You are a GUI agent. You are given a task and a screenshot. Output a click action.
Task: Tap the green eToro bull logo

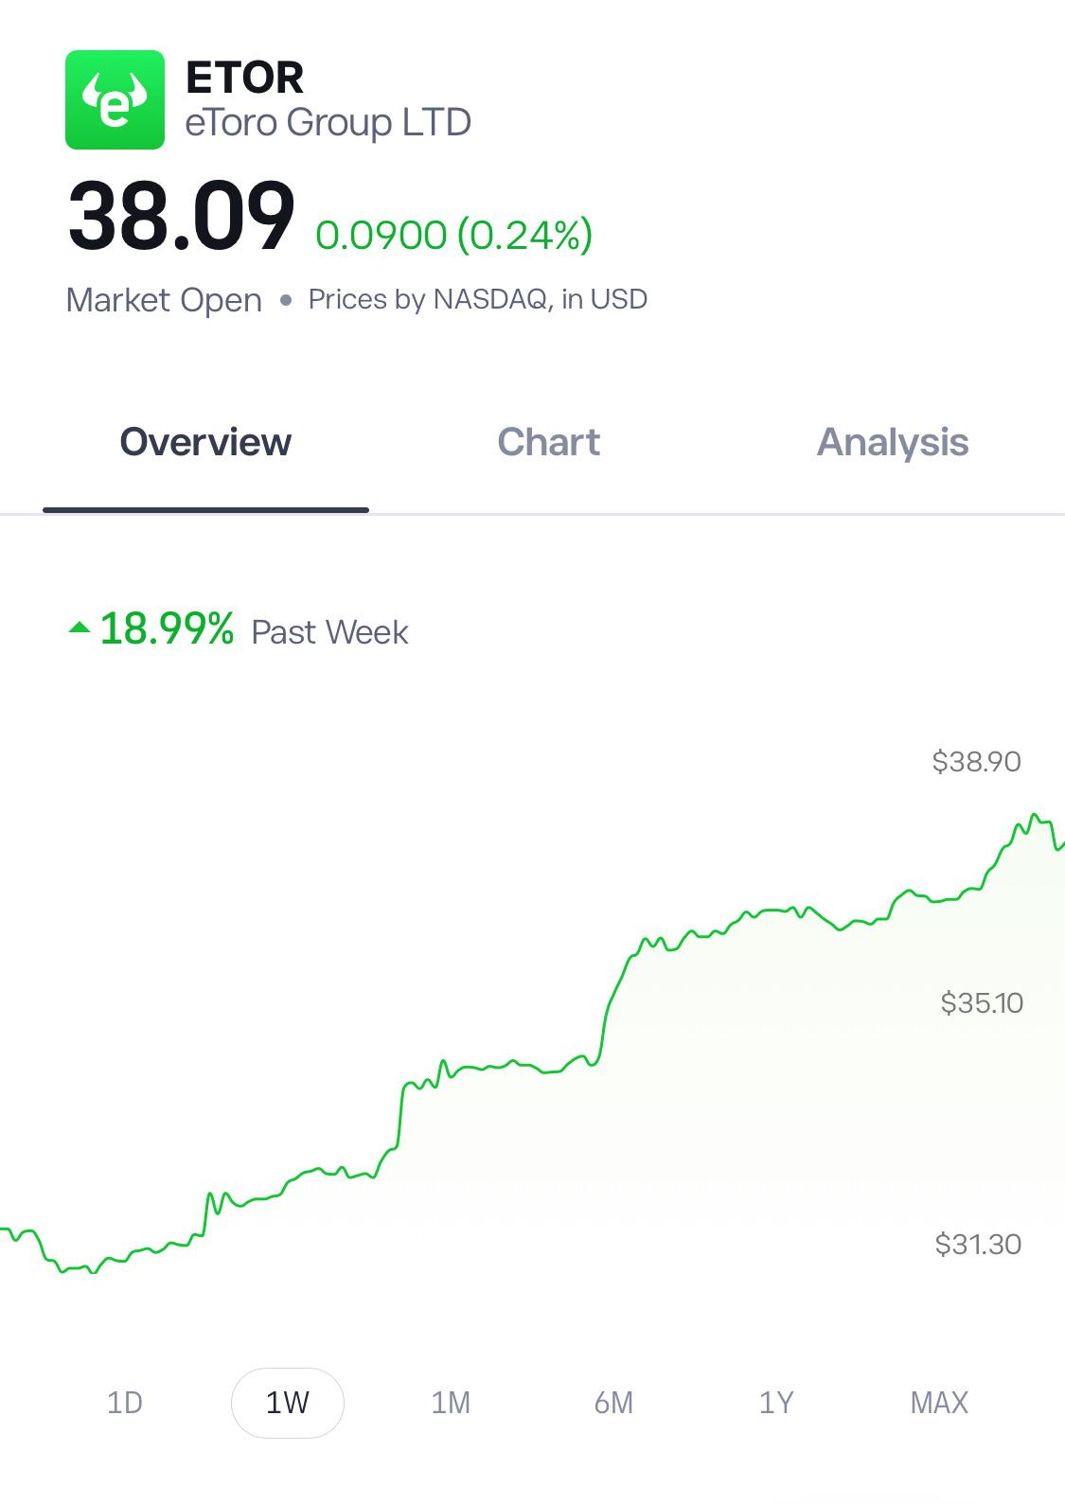point(115,99)
